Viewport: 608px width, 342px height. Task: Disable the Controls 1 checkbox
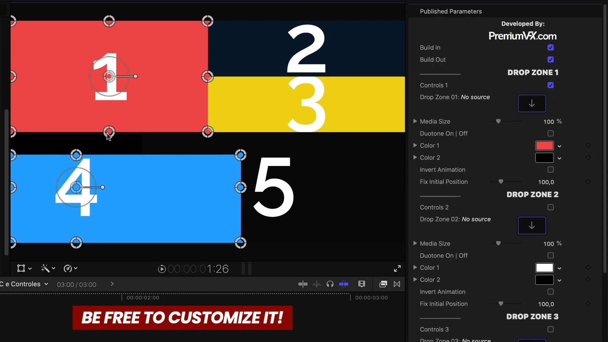pyautogui.click(x=551, y=85)
